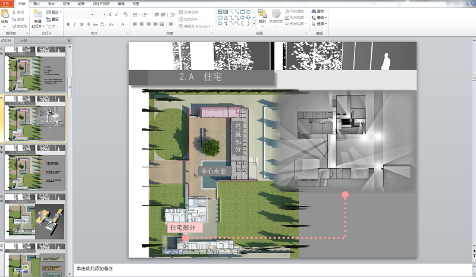Image resolution: width=476 pixels, height=277 pixels.
Task: Toggle Italic text formatting
Action: pos(75,25)
